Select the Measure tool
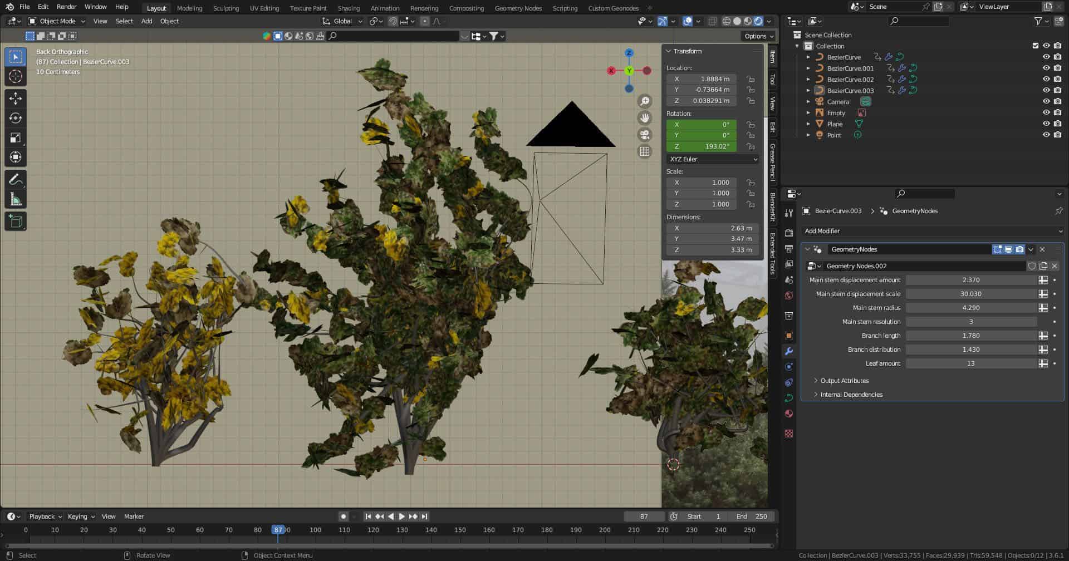 [16, 198]
